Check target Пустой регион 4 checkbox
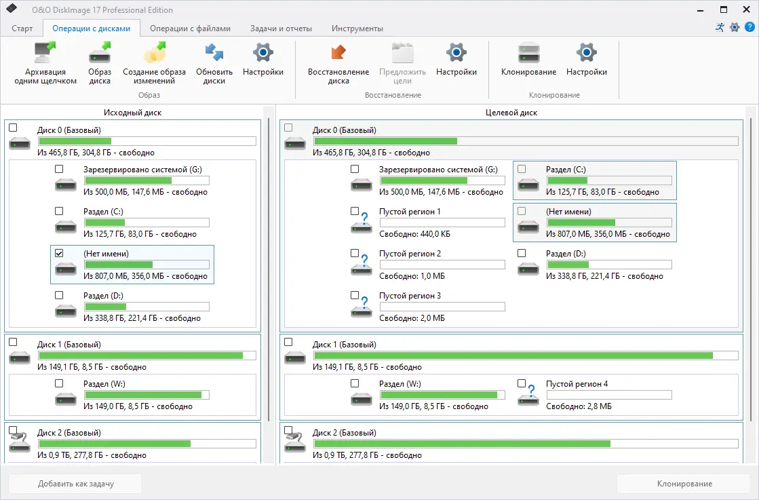 [522, 383]
